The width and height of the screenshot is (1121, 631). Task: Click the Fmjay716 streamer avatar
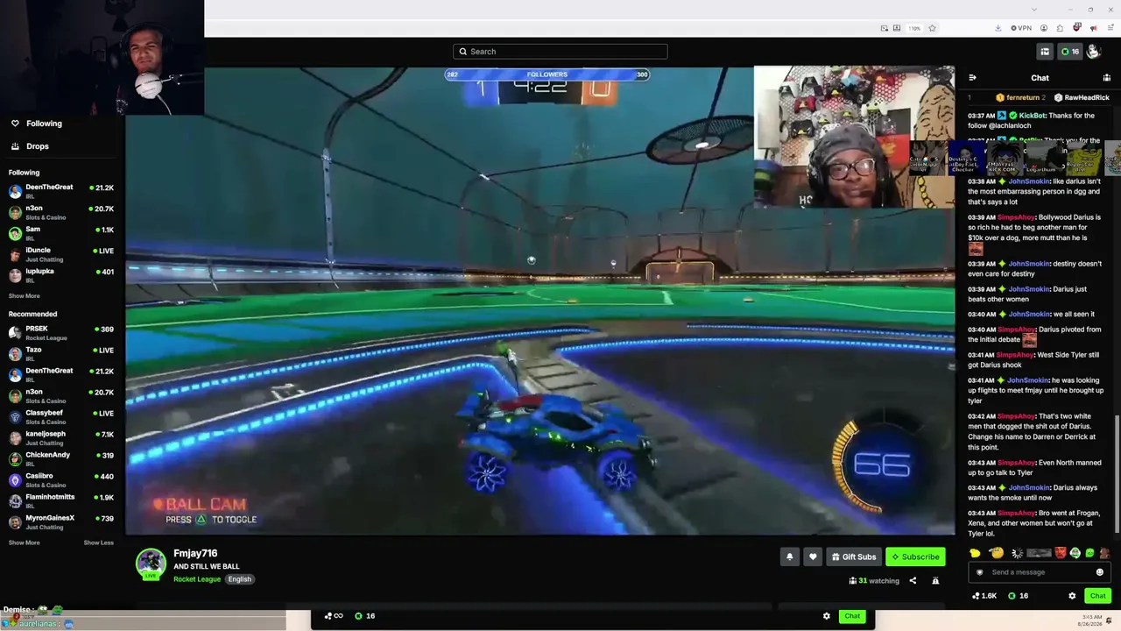151,564
